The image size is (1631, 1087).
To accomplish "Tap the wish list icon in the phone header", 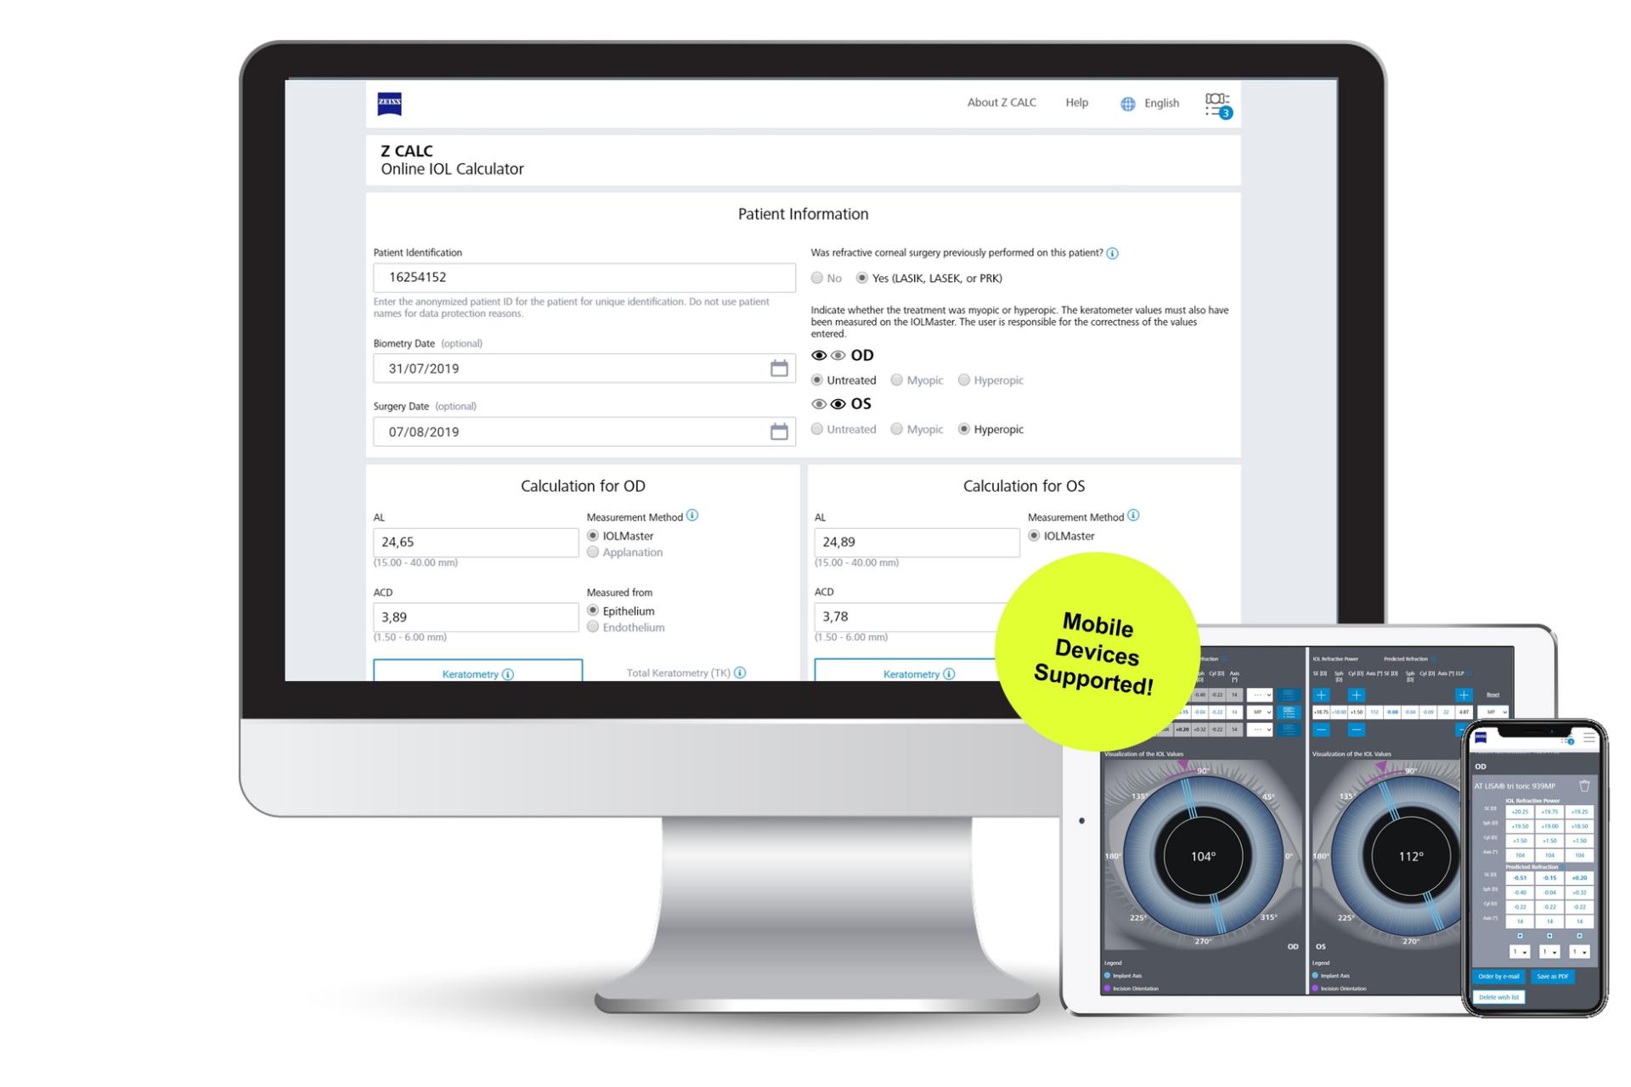I will coord(1567,740).
